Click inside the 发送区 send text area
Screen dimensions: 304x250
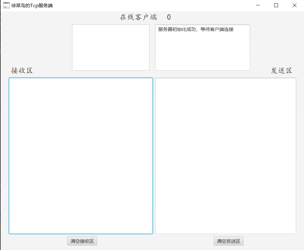pyautogui.click(x=225, y=156)
